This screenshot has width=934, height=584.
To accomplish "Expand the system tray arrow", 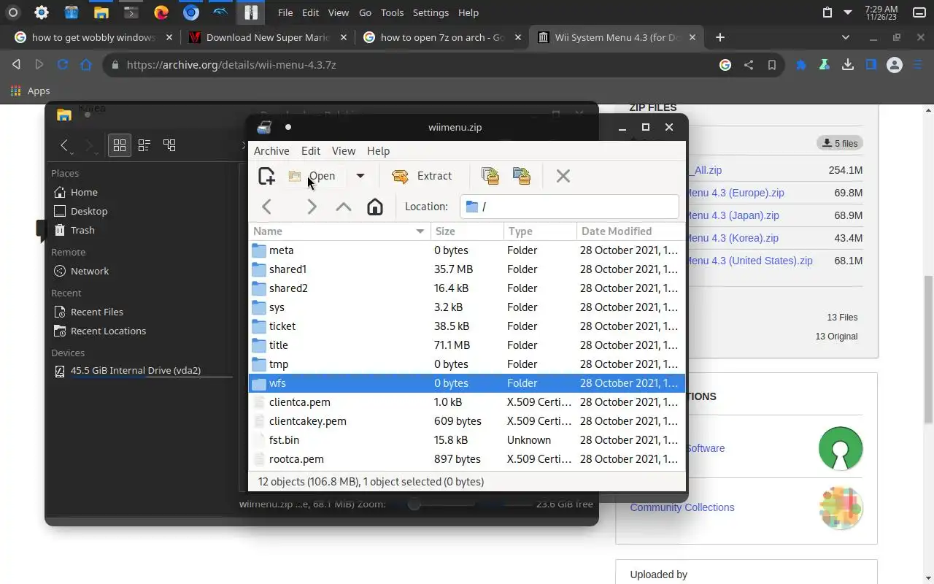I will [x=848, y=12].
